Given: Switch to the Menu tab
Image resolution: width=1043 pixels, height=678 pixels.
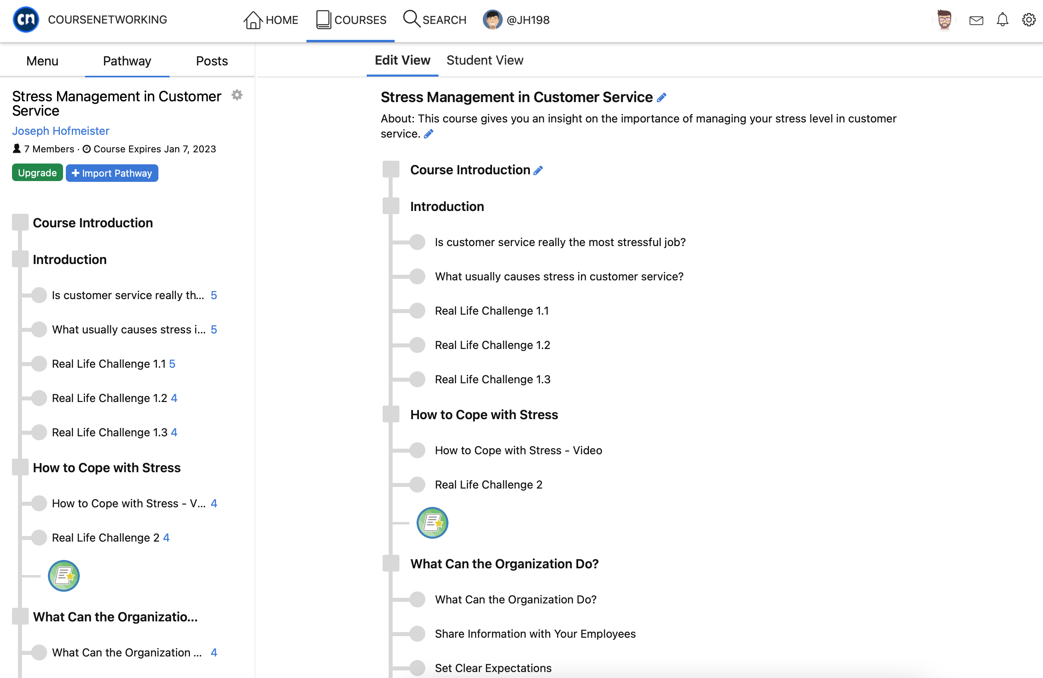Looking at the screenshot, I should 42,61.
